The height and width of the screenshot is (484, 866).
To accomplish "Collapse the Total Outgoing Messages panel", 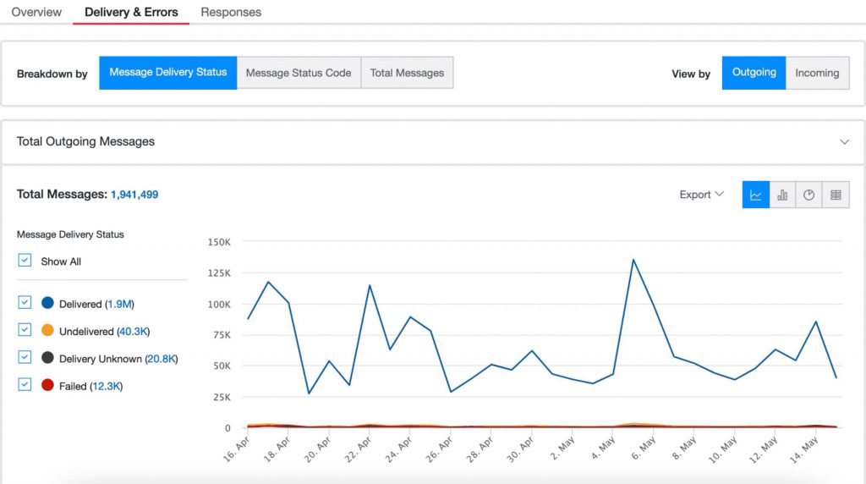I will pyautogui.click(x=844, y=142).
